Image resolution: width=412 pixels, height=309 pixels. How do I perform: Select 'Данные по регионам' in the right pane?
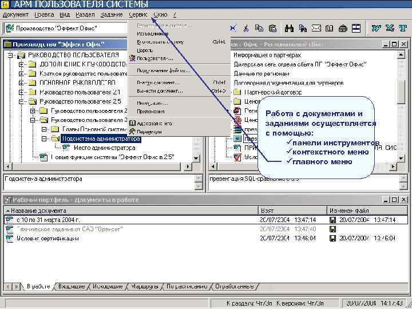pyautogui.click(x=261, y=74)
